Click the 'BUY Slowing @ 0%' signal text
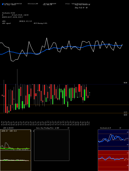 pos(41,23)
